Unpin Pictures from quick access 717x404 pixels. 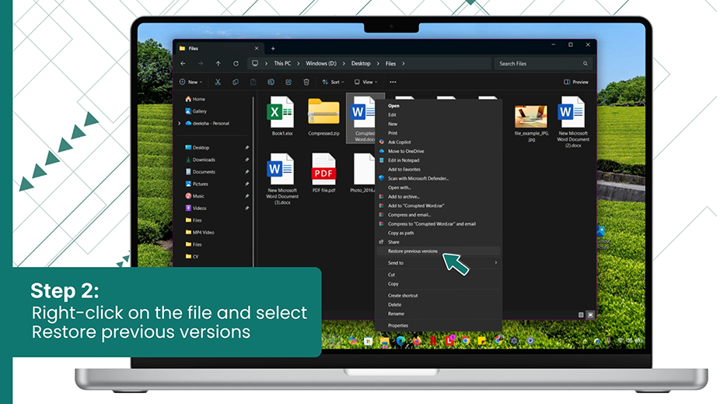[247, 184]
